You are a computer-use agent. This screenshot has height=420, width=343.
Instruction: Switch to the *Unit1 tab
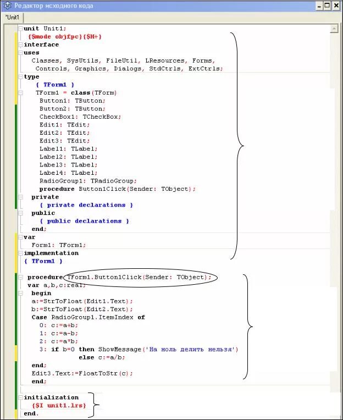click(x=12, y=18)
